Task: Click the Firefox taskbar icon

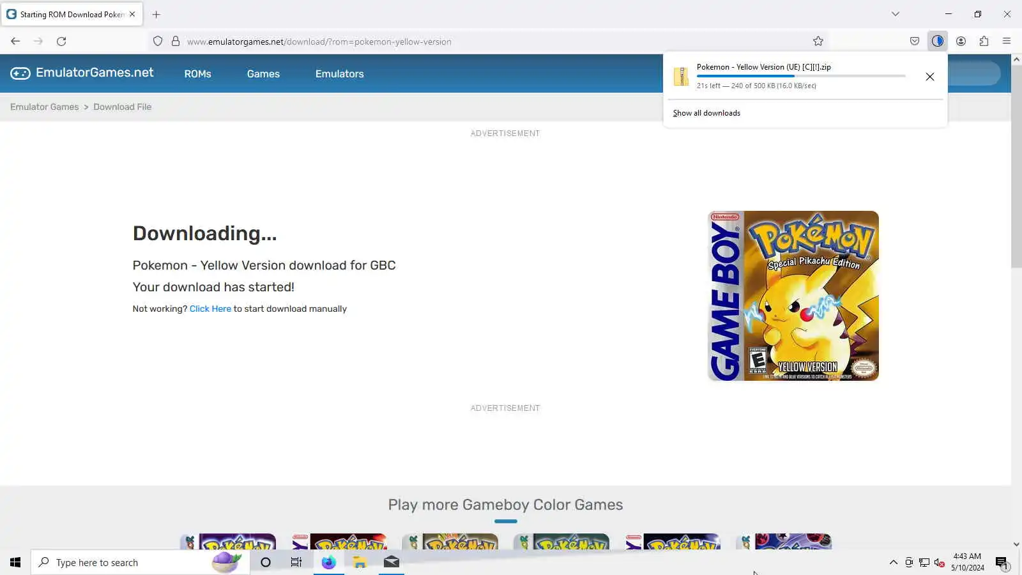Action: pyautogui.click(x=328, y=562)
